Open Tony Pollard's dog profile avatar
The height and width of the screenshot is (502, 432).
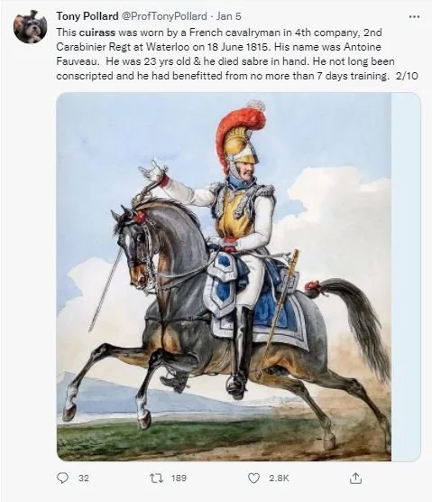click(30, 26)
